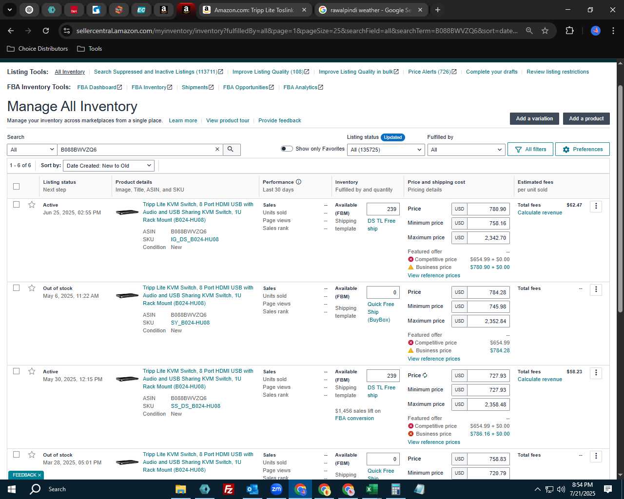This screenshot has height=499, width=624.
Task: Launch FileZilla from the taskbar
Action: [x=228, y=489]
